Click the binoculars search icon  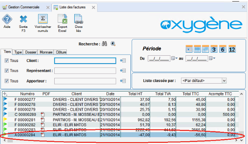105,44
